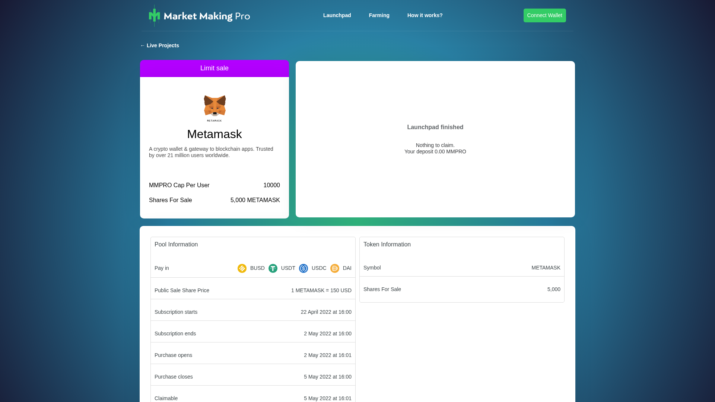Click the back arrow before Live Projects

click(x=143, y=45)
